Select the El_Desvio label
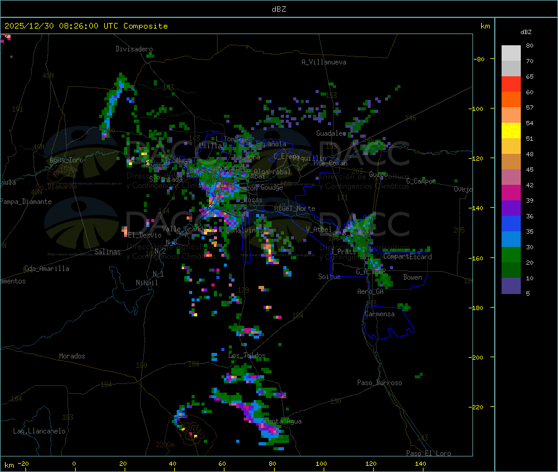The width and height of the screenshot is (558, 472). (145, 235)
